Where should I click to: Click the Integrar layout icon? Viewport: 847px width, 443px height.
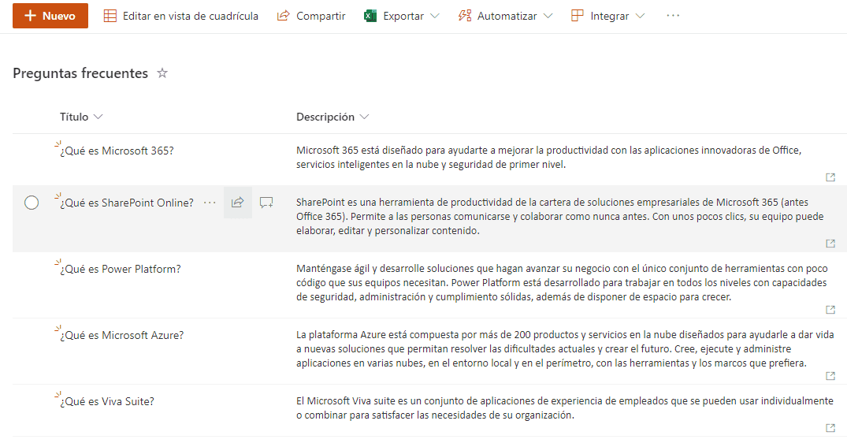(x=577, y=16)
